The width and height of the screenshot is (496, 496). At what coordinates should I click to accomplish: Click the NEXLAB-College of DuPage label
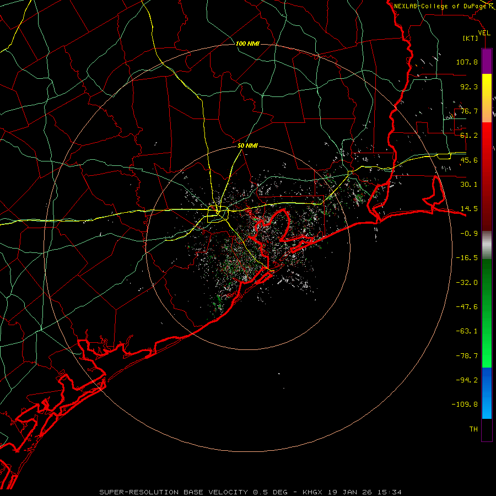pyautogui.click(x=440, y=6)
